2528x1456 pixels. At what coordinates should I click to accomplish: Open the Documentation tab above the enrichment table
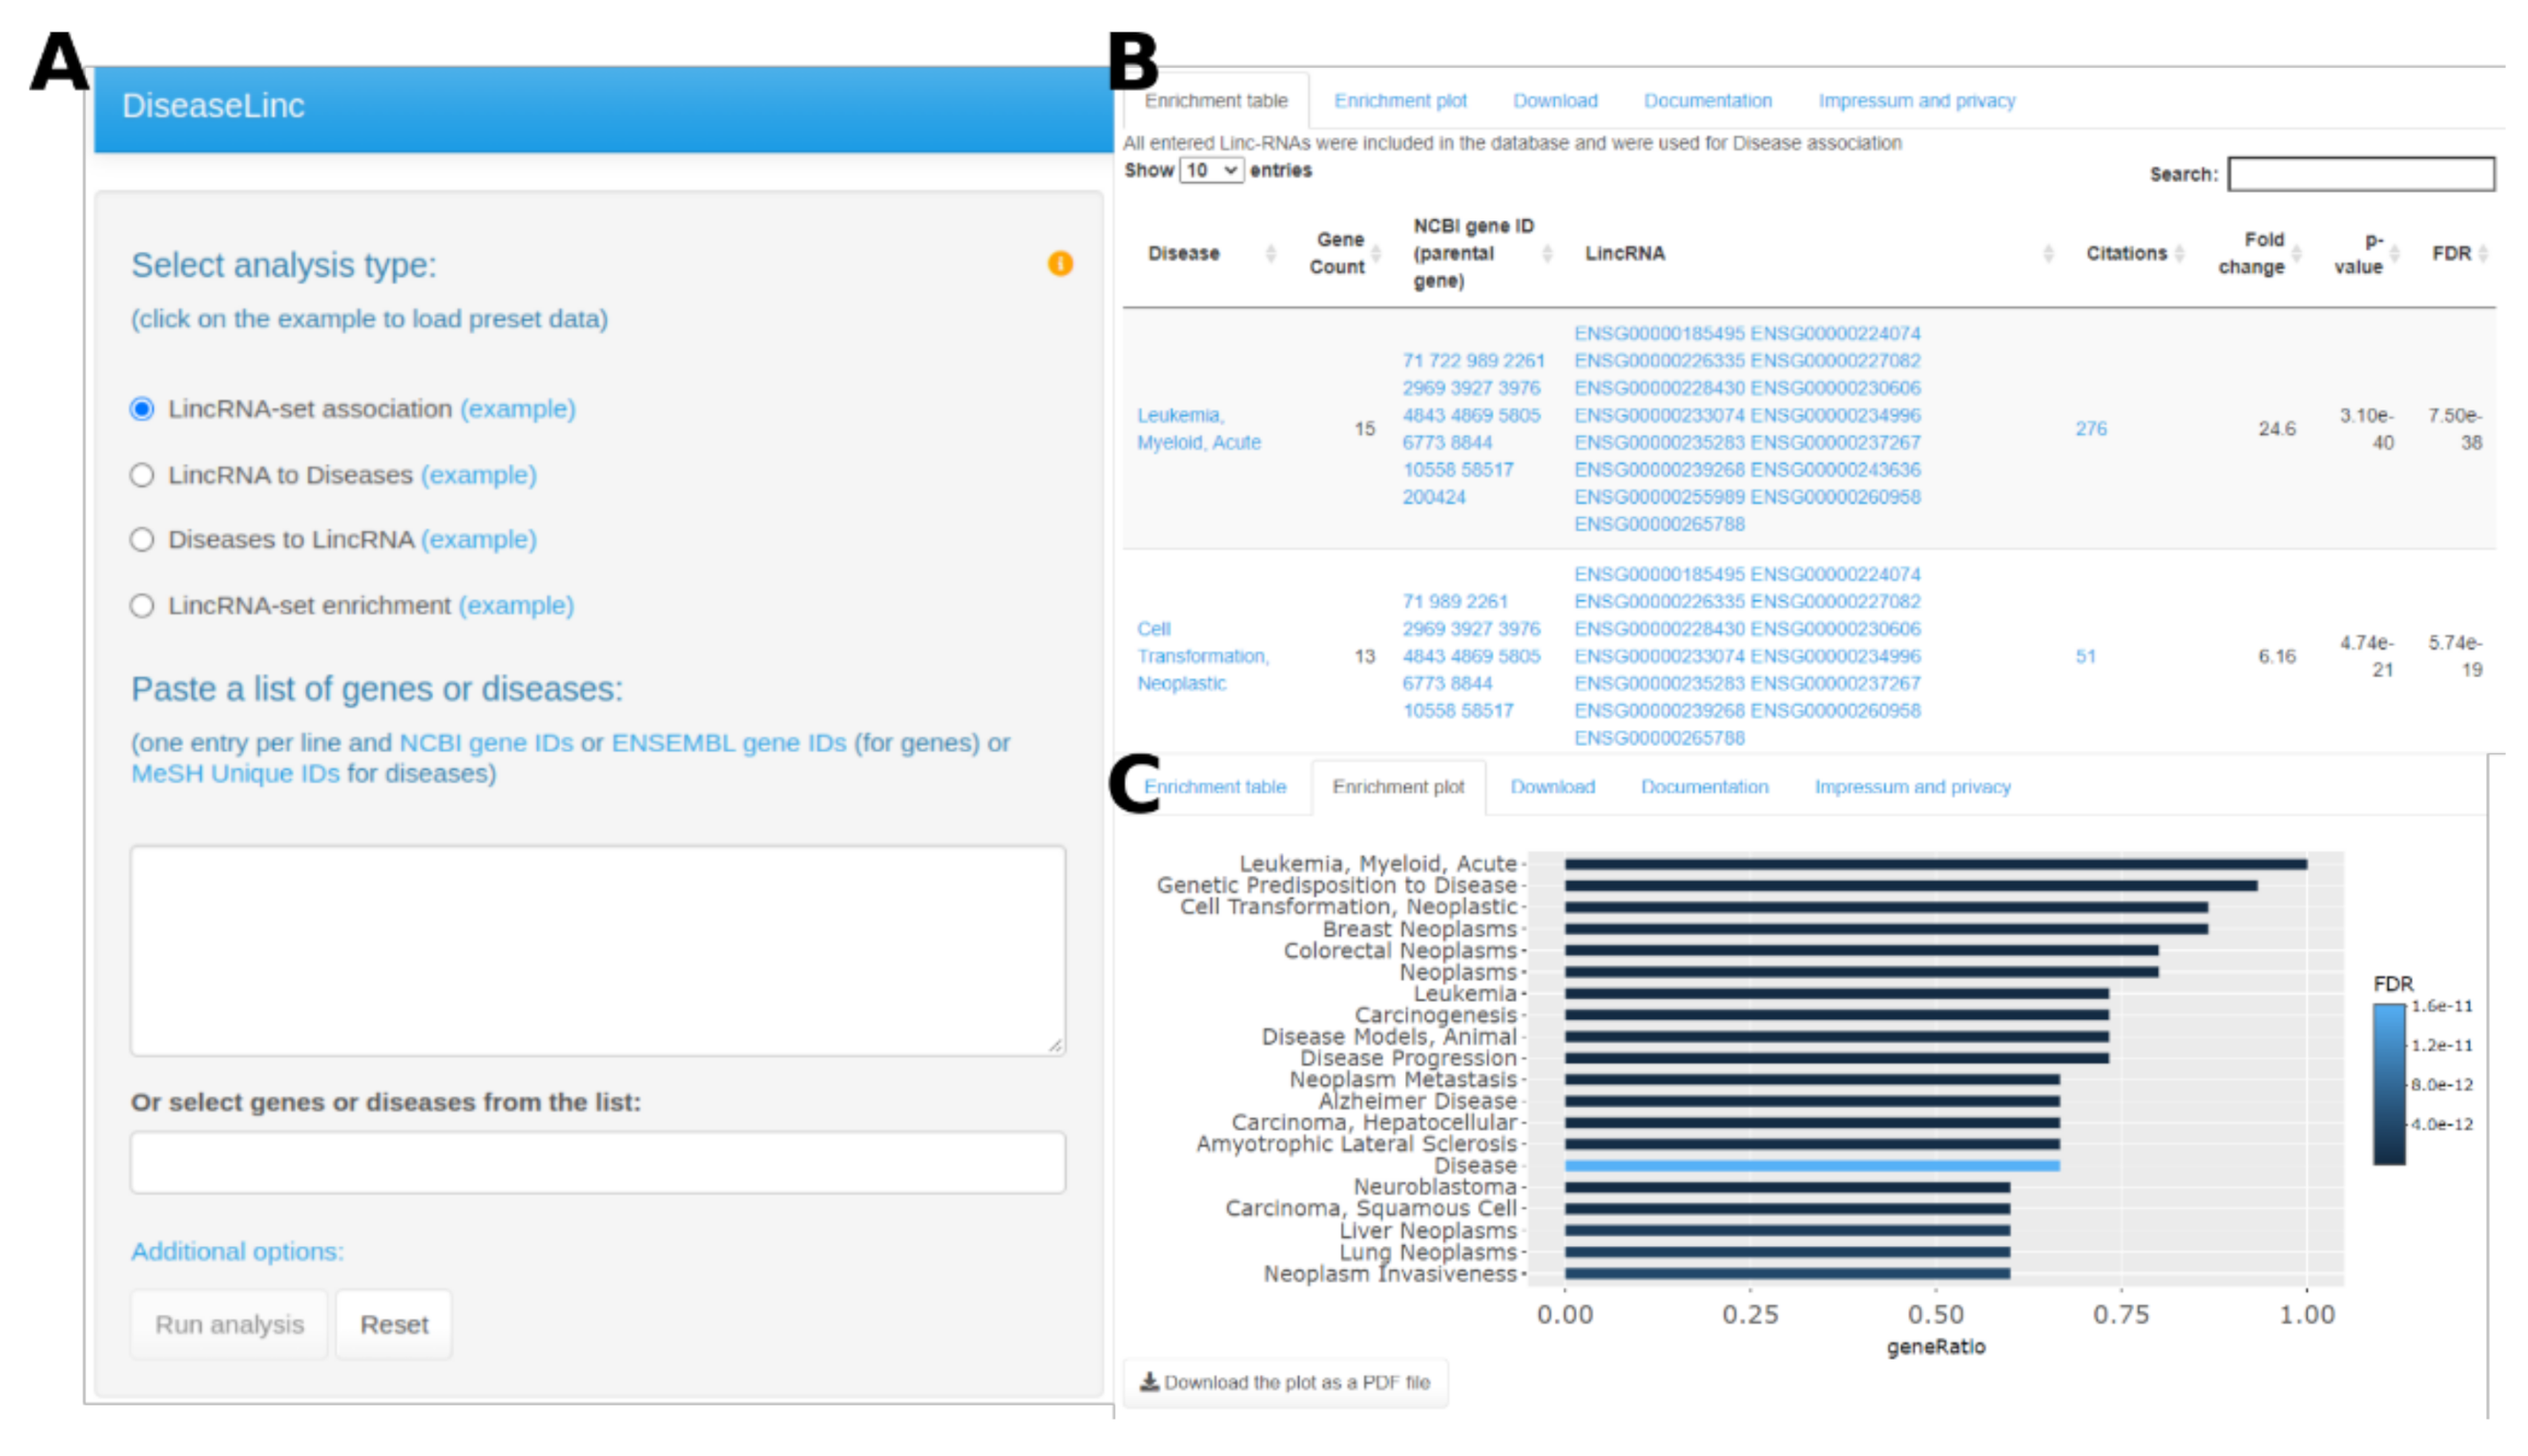pos(1707,101)
